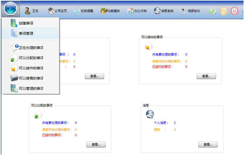Choose 可以管理的事项 in menu
The image size is (244, 155).
point(30,88)
